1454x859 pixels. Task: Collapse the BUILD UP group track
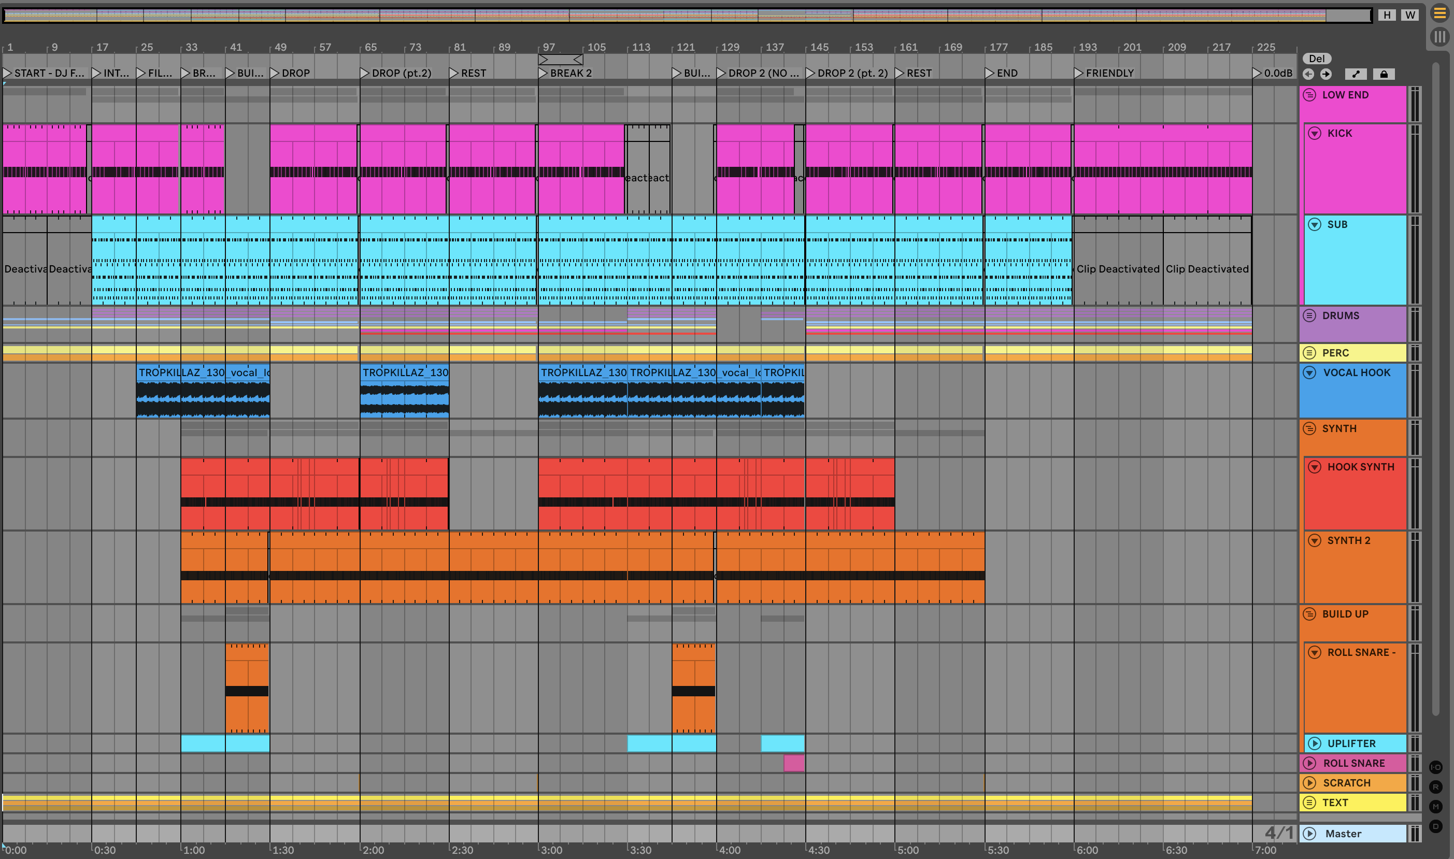[1309, 613]
